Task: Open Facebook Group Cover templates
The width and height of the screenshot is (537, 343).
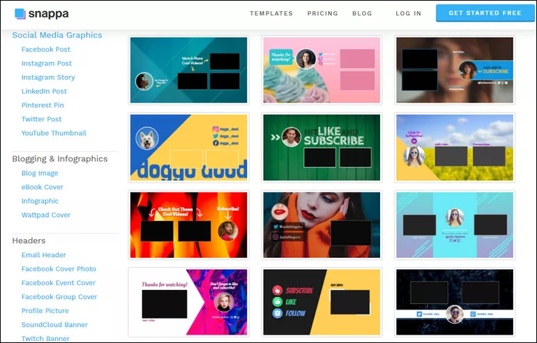Action: click(x=59, y=297)
